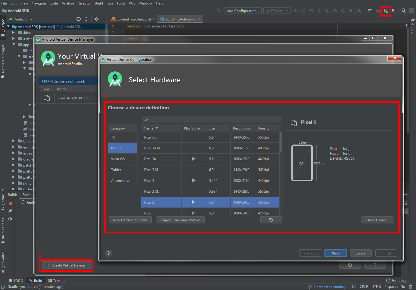Open the Tools menu
This screenshot has width=416, height=290.
pyautogui.click(x=121, y=3)
